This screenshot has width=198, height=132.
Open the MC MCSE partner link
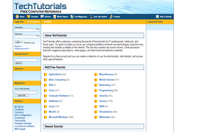coord(19,107)
